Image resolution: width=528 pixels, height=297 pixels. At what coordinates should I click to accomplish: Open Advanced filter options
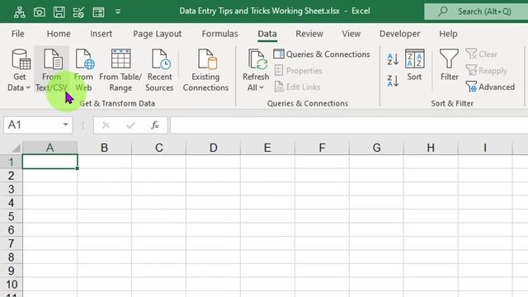[490, 87]
